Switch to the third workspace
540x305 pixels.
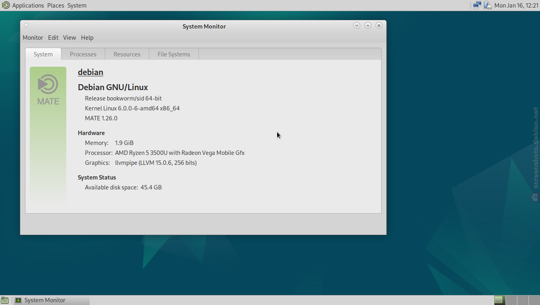[523, 300]
